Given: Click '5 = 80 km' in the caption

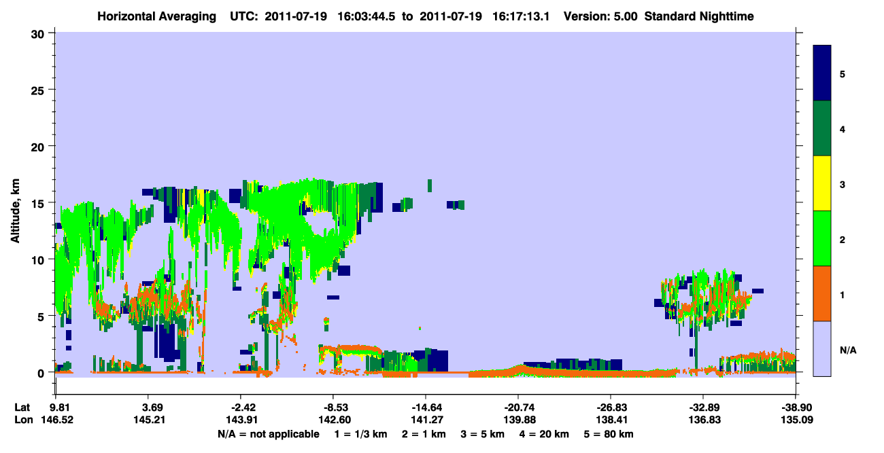Looking at the screenshot, I should tap(609, 434).
